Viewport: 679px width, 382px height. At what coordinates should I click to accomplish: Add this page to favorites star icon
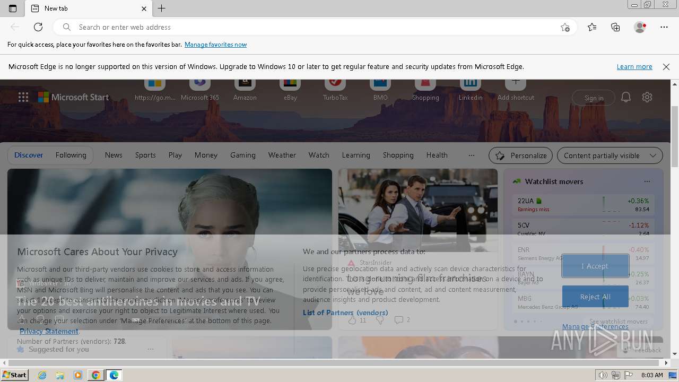coord(565,27)
